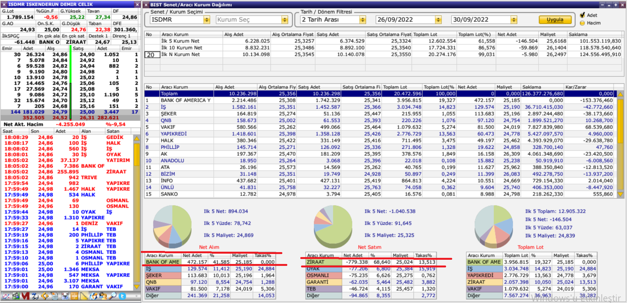The image size is (627, 303).
Task: Close the ISDMR ISKENDERUN DEMIR CELIK panel
Action: click(137, 5)
